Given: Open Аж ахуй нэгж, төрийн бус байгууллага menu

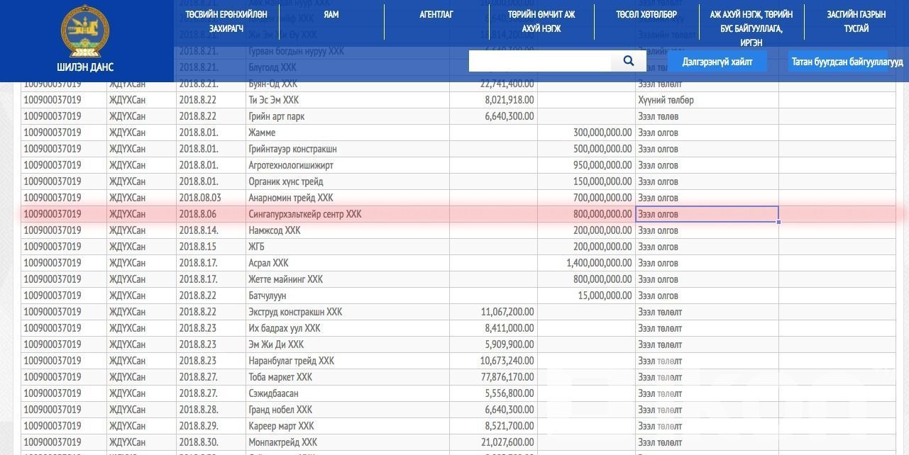Looking at the screenshot, I should pyautogui.click(x=751, y=28).
